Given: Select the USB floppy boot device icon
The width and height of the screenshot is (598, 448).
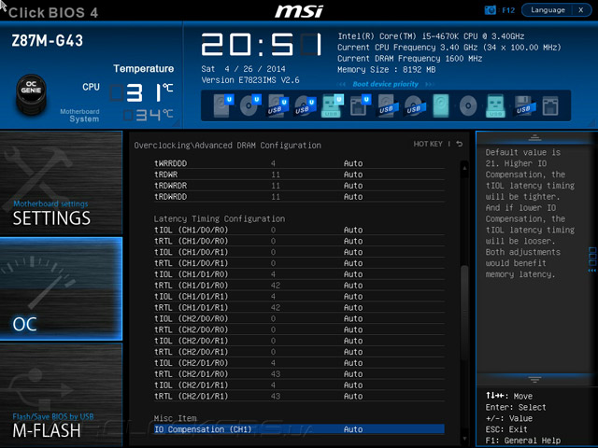Looking at the screenshot, I should (x=524, y=105).
